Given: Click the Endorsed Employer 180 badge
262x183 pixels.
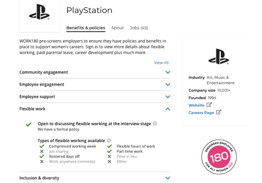Looking at the screenshot, I should click(x=219, y=157).
